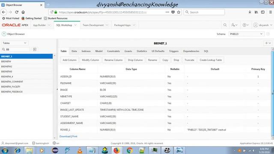Click Object Browser up-arrow icon
The height and width of the screenshot is (154, 274).
pos(4,34)
